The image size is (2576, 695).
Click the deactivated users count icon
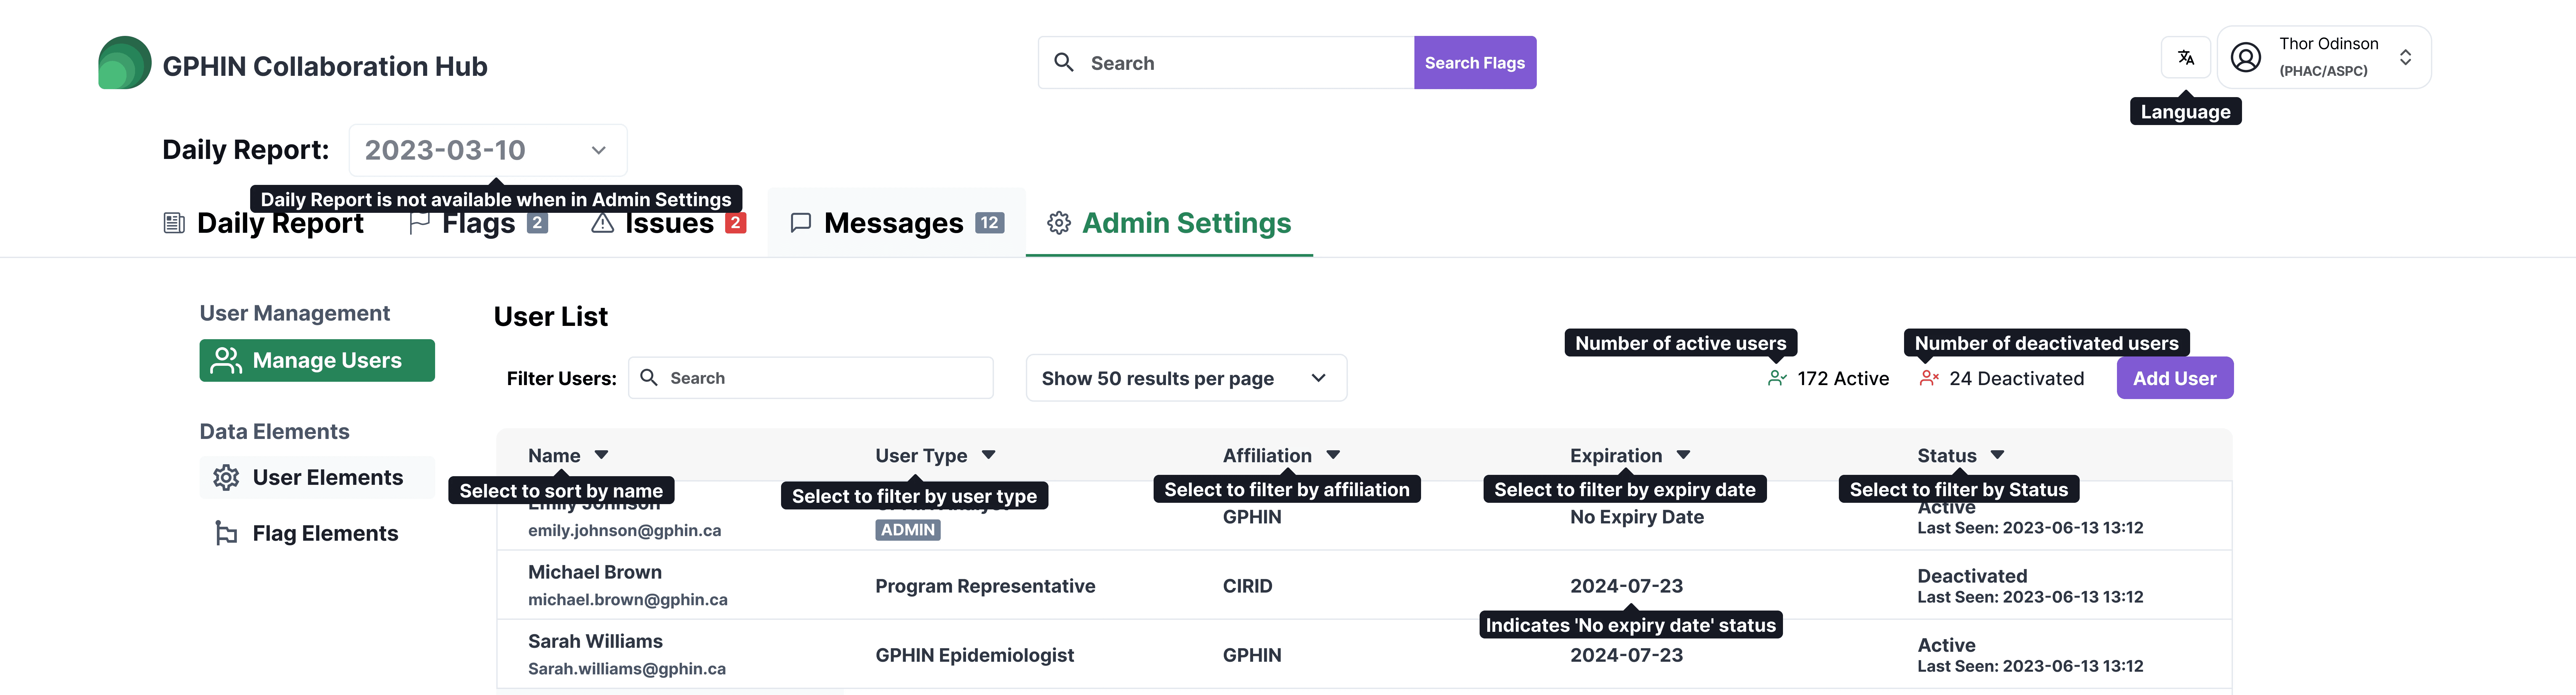(x=1928, y=378)
